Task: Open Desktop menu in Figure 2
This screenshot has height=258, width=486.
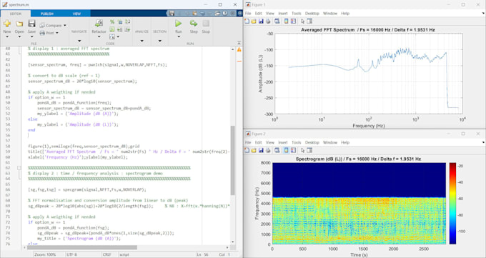Action: [312, 142]
